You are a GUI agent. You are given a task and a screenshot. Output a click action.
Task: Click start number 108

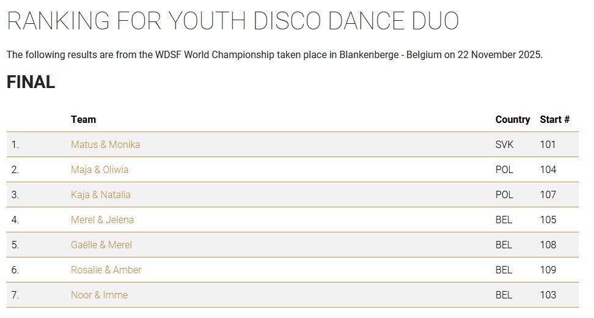pos(548,245)
